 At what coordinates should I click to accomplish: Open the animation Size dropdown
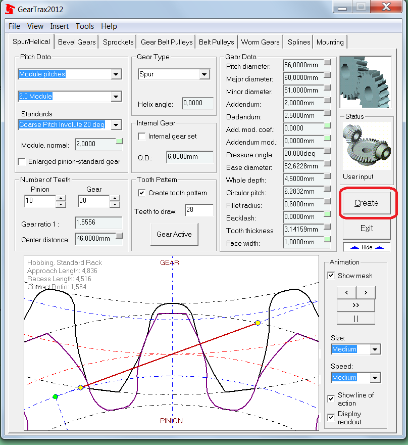click(375, 349)
